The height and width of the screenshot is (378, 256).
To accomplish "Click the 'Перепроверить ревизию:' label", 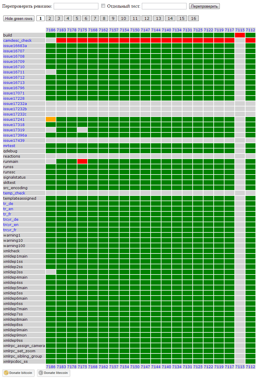I will coord(27,6).
